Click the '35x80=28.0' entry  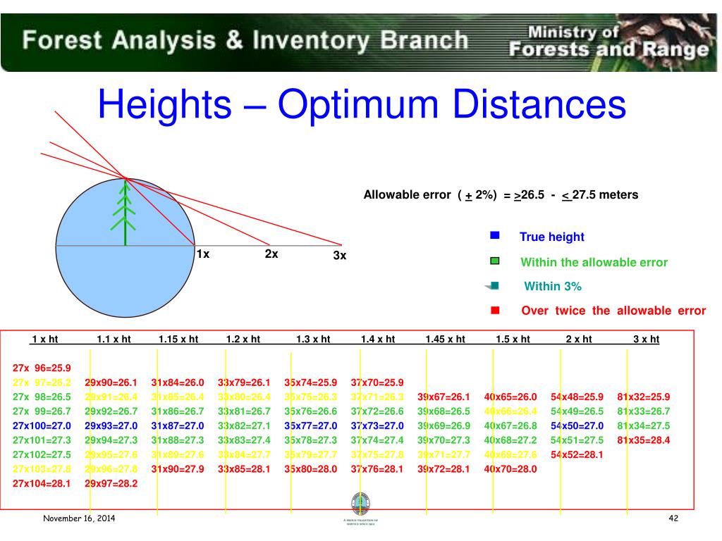point(311,469)
